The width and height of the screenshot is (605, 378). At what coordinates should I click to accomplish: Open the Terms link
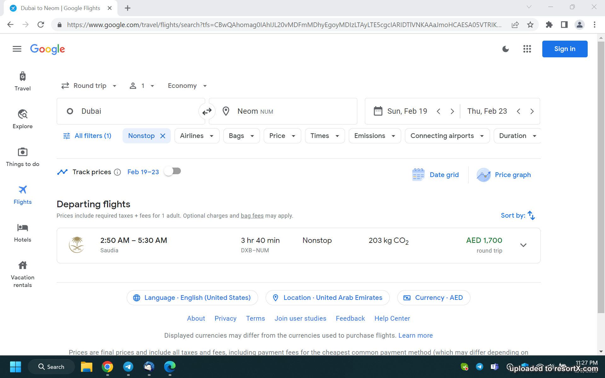tap(256, 318)
